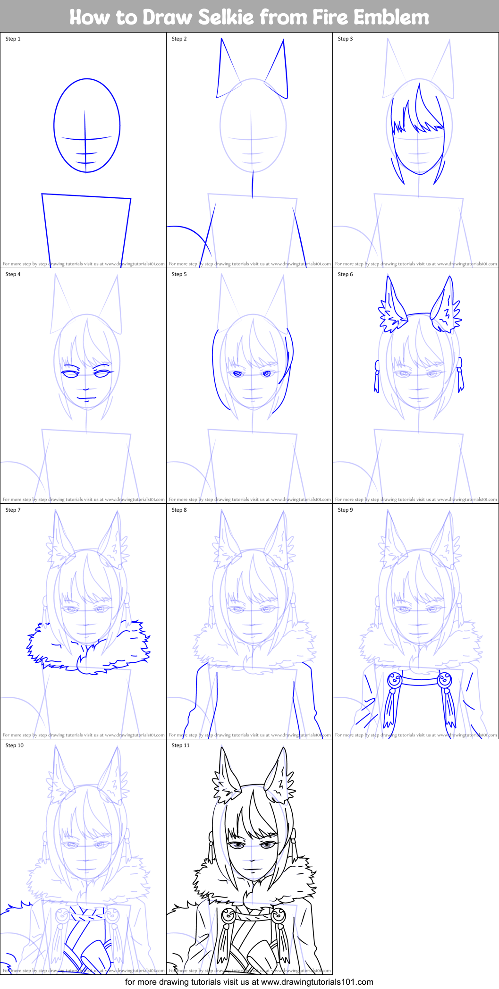Click the 'Step 5' label
Screen dimensions: 499x989
click(x=179, y=274)
